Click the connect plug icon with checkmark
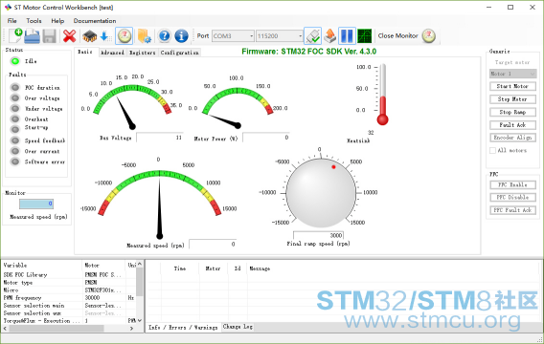544x344 pixels. [x=312, y=35]
